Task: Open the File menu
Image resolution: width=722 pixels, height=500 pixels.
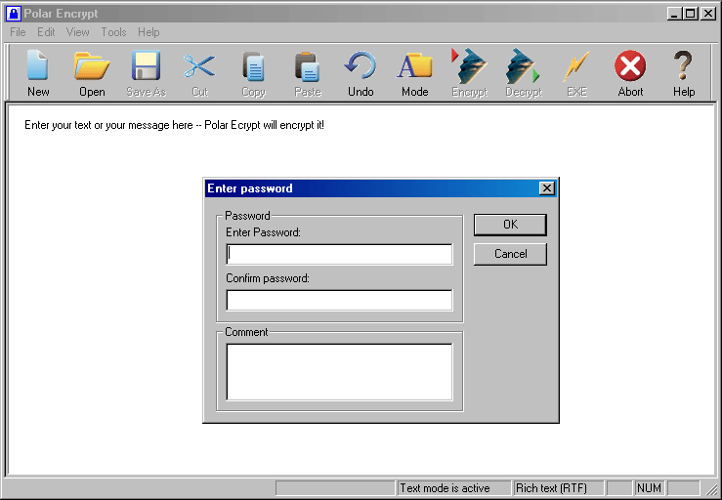Action: [x=18, y=32]
